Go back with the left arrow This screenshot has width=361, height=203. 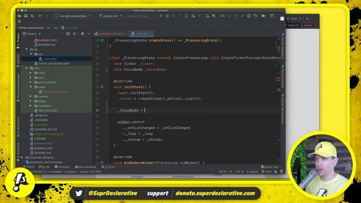tap(40, 16)
